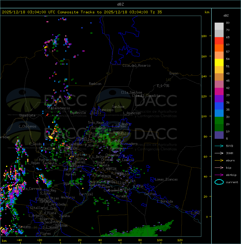Click the 'dBZ' heading above the color legend

[x=226, y=16]
